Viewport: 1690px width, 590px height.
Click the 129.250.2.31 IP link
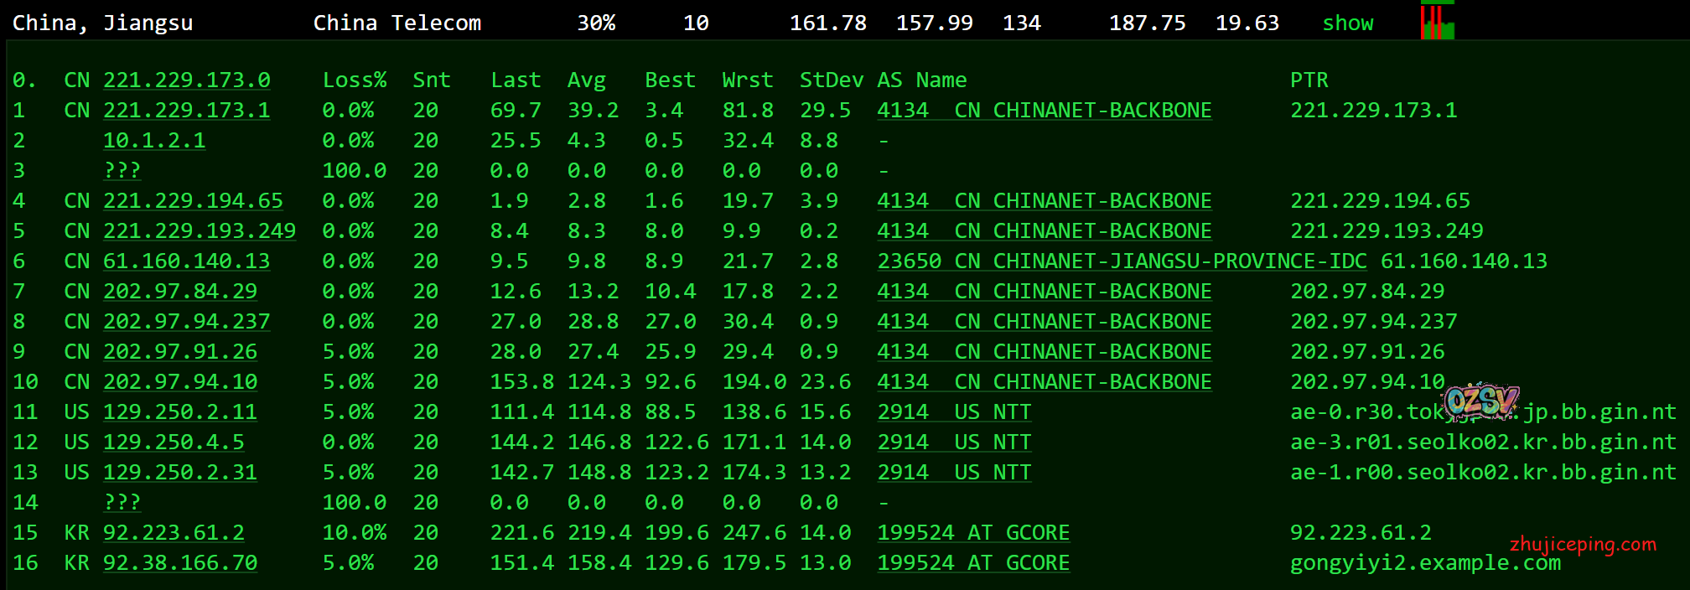180,473
